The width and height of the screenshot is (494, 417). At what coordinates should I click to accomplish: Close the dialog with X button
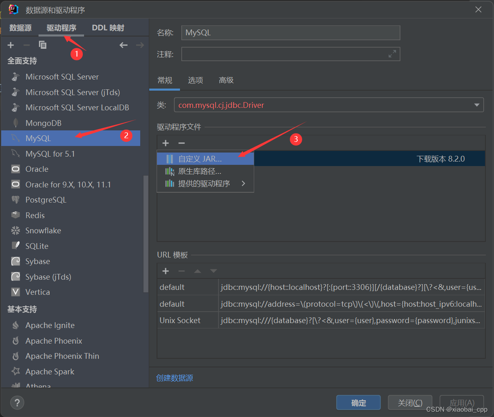(x=478, y=9)
